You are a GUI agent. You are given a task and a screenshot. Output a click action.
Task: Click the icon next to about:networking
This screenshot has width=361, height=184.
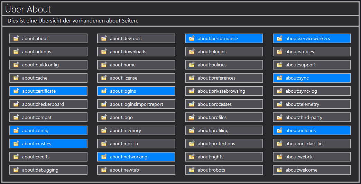104,157
